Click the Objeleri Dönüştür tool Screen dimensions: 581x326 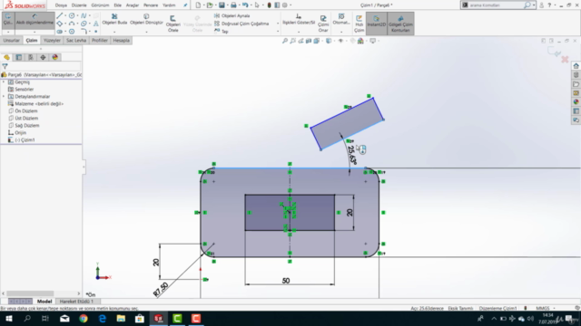pyautogui.click(x=146, y=19)
